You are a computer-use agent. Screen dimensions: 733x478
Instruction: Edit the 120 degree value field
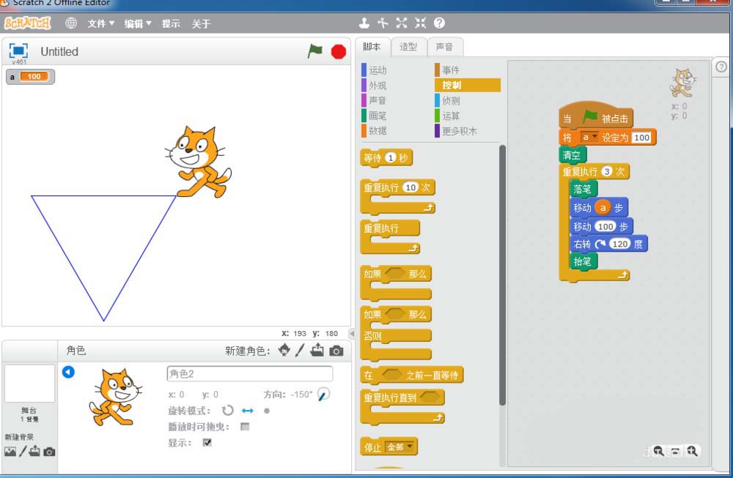(620, 244)
